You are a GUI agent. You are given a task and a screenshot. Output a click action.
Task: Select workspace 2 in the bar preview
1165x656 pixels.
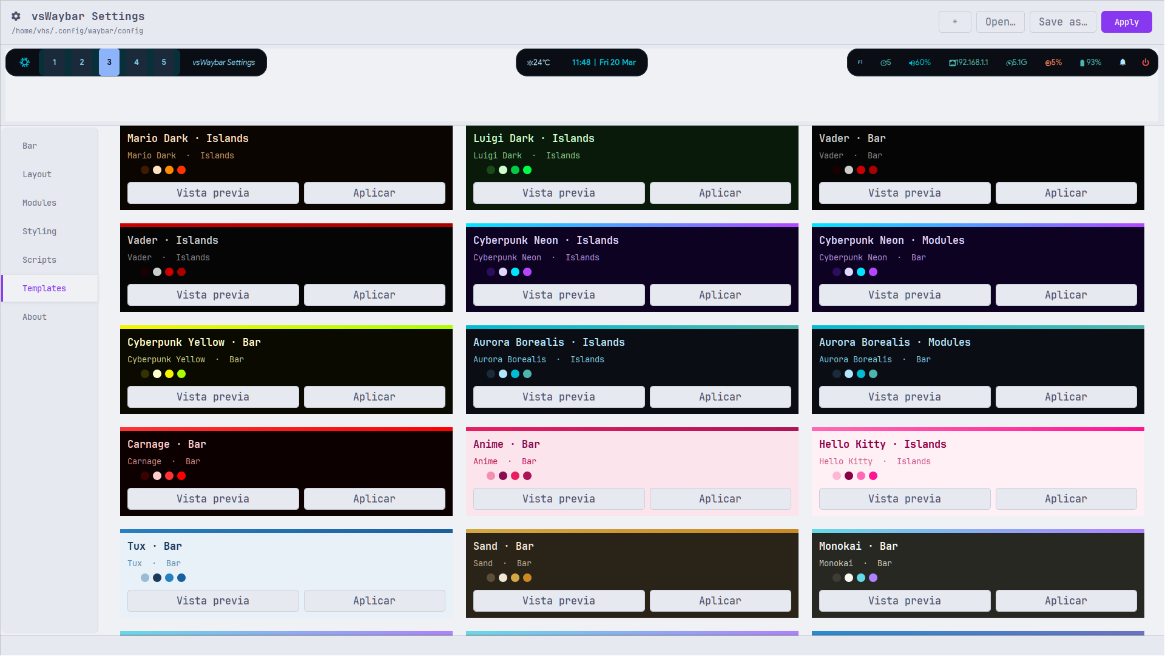tap(81, 62)
